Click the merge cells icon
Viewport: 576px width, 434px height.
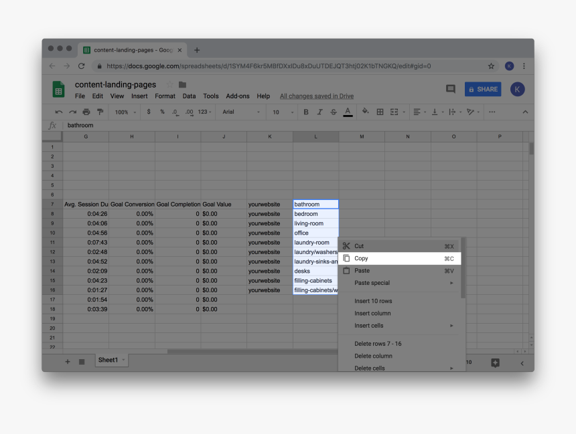click(x=394, y=112)
